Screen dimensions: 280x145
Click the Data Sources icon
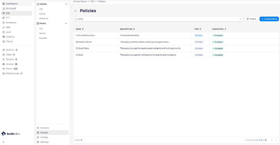4,73
